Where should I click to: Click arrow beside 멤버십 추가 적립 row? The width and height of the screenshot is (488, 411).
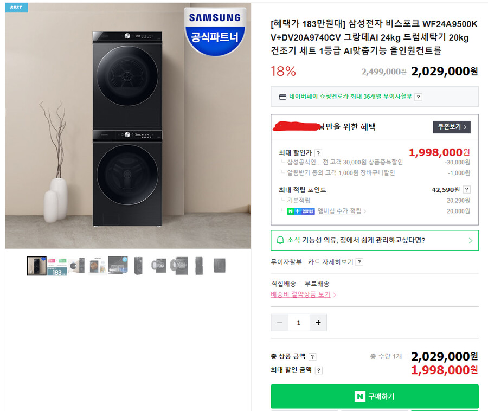(x=365, y=210)
